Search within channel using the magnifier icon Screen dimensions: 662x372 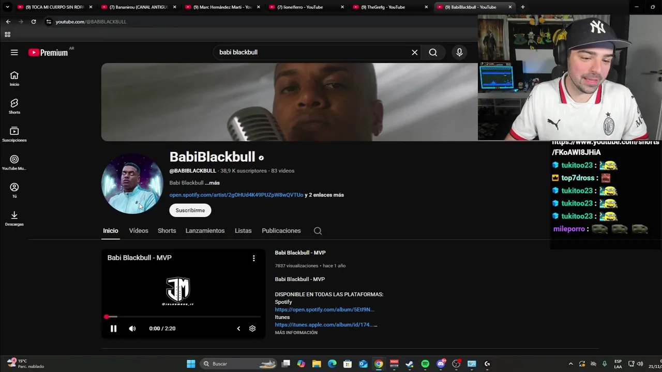318,231
